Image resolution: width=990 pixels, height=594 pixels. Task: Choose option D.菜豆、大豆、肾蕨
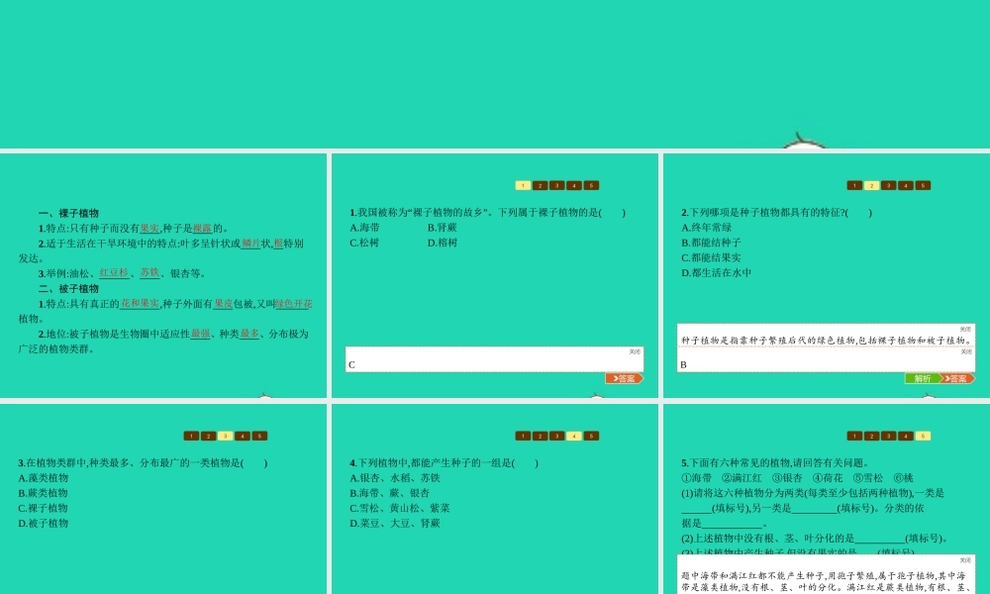point(395,524)
